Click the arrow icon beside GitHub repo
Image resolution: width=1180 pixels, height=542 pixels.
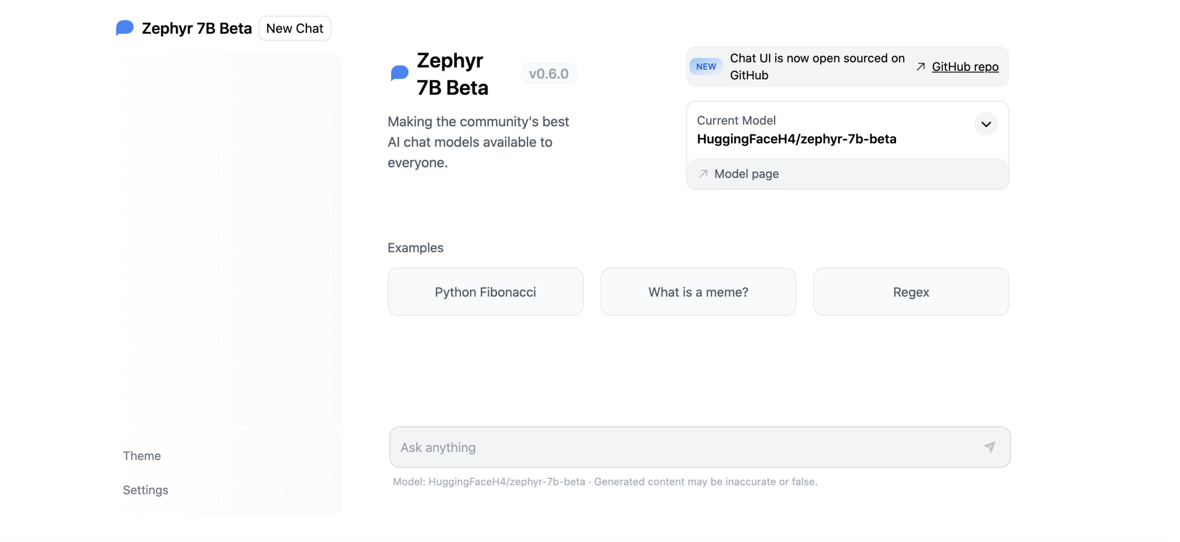(920, 67)
